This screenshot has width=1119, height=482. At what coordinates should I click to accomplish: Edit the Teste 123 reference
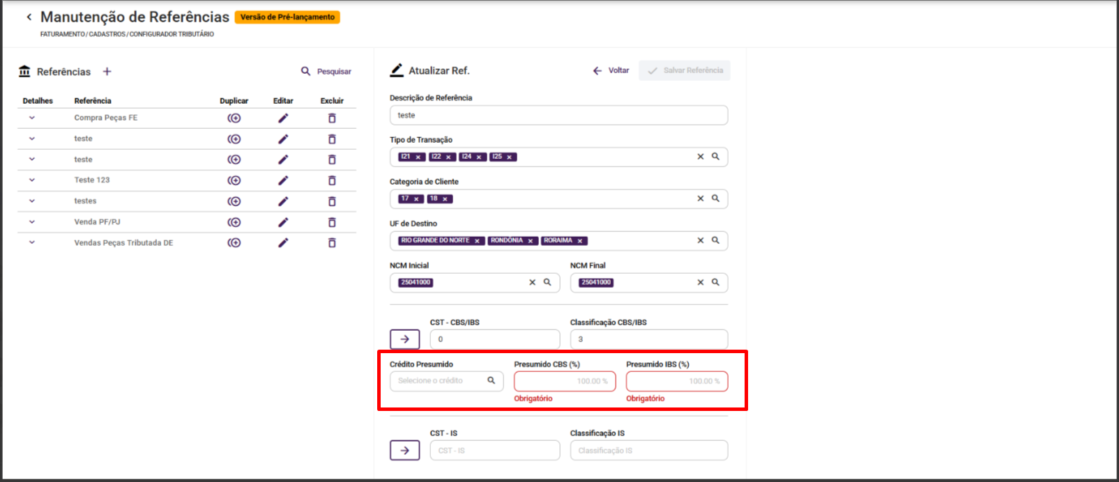[x=283, y=180]
